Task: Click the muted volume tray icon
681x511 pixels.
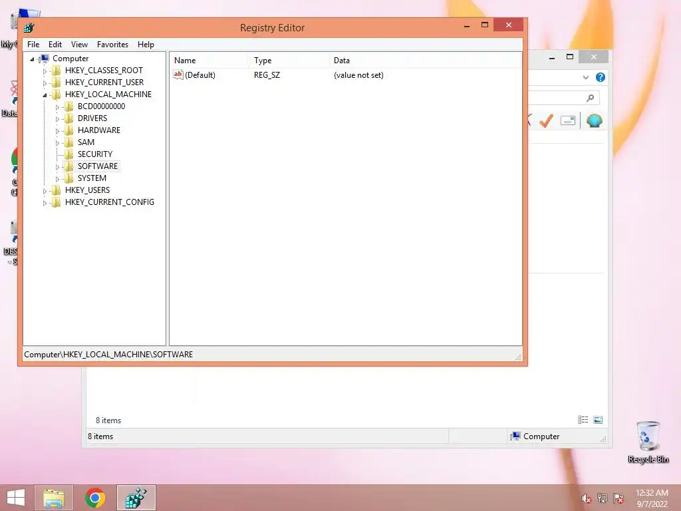Action: 586,498
